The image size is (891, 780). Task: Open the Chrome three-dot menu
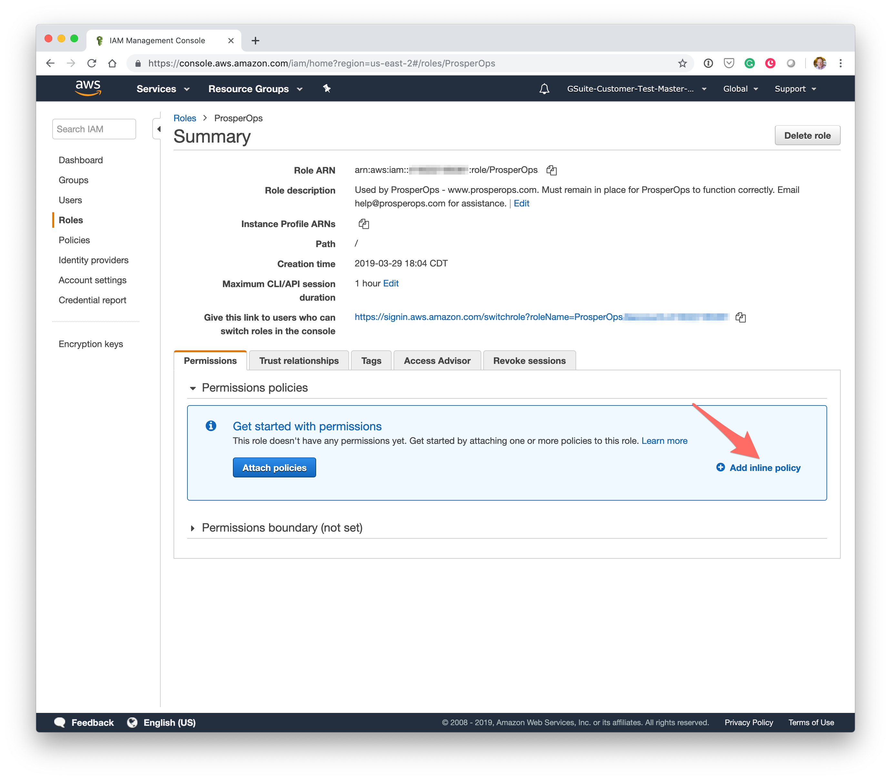pyautogui.click(x=840, y=63)
